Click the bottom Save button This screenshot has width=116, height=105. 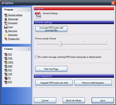pyautogui.click(x=103, y=100)
